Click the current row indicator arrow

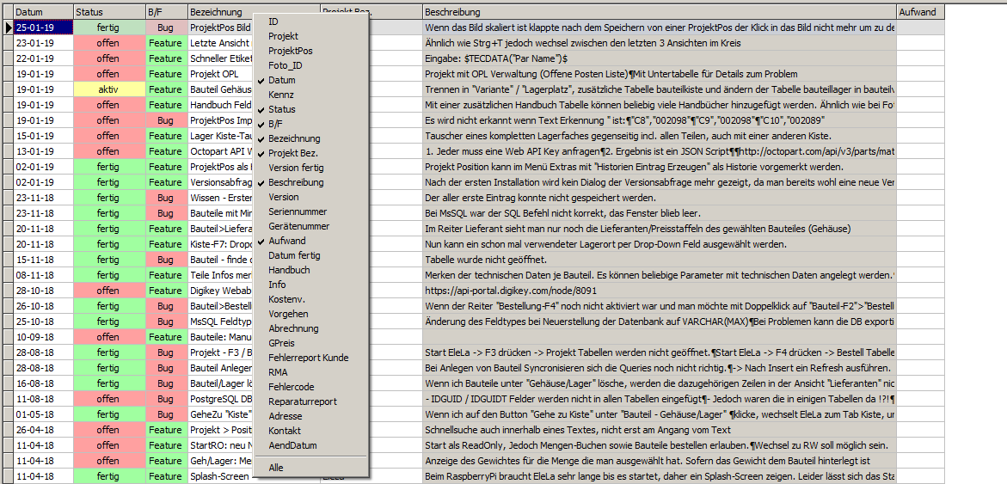[x=7, y=28]
